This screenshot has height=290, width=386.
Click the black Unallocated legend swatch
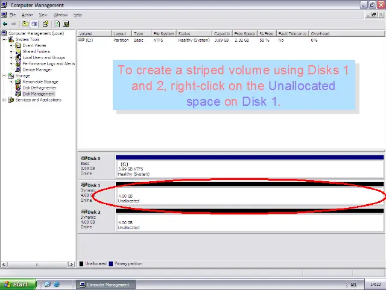[x=81, y=263]
